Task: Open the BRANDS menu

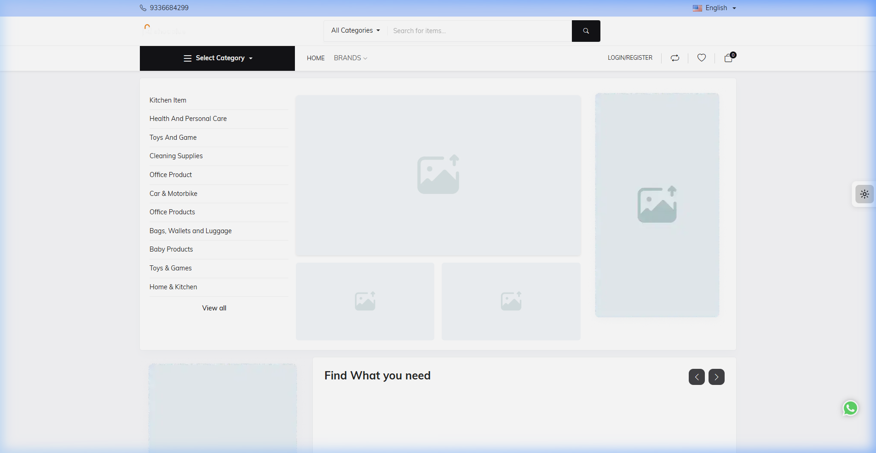Action: pyautogui.click(x=350, y=58)
